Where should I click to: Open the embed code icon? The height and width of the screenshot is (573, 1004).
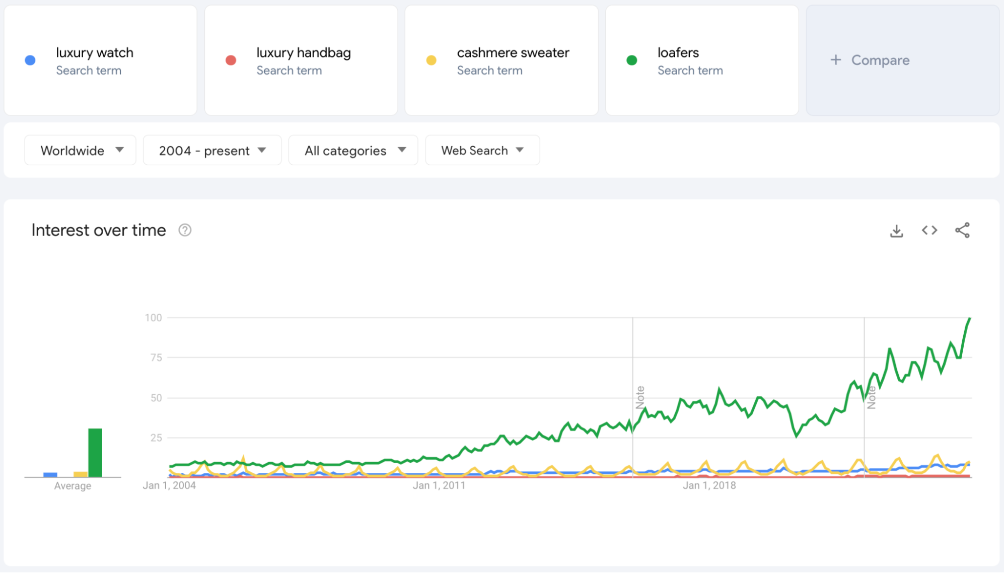click(x=929, y=230)
